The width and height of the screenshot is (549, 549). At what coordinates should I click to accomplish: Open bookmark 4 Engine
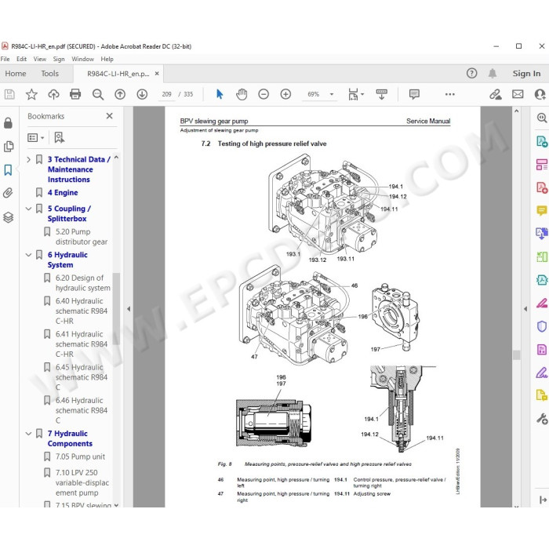click(63, 193)
